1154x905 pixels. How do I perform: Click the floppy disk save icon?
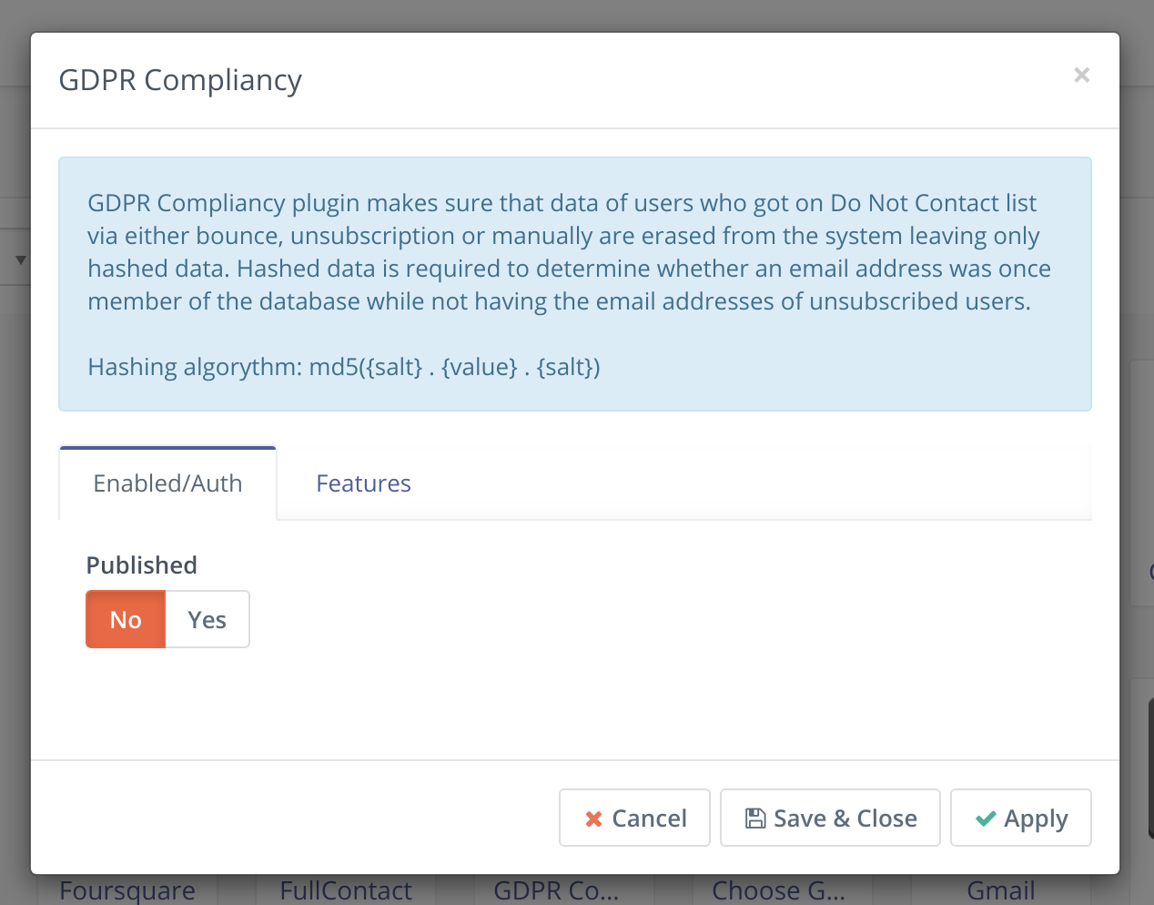[755, 818]
